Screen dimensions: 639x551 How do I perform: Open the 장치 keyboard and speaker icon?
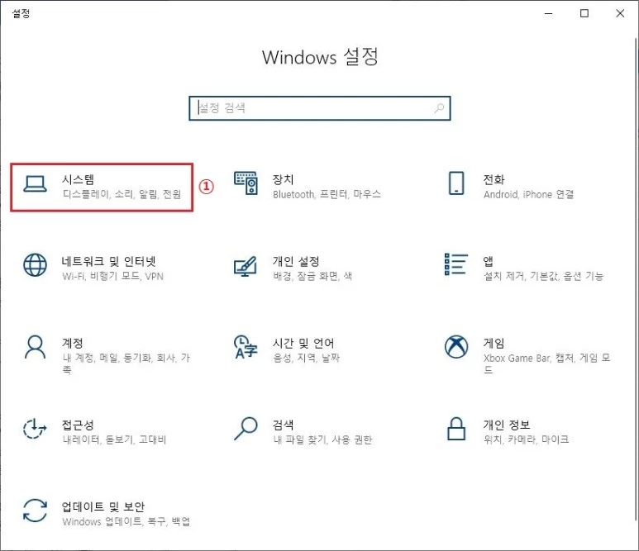pos(246,183)
